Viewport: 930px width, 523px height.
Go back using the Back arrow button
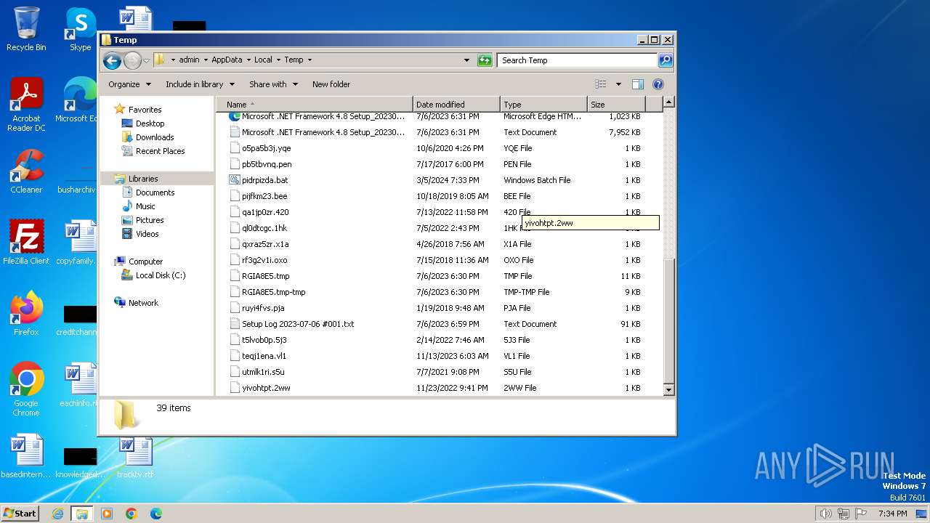tap(112, 60)
